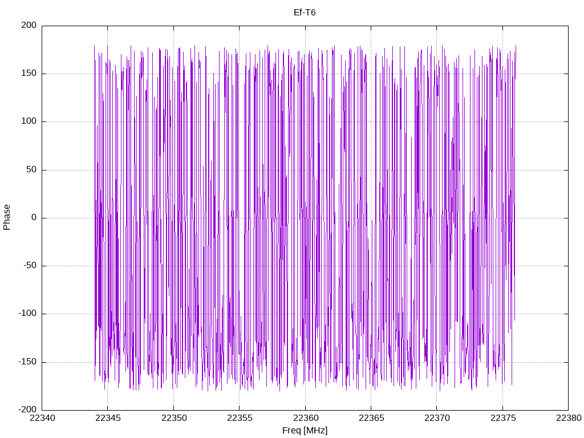584x438 pixels.
Task: Click x-axis tick label 22355
Action: point(240,418)
